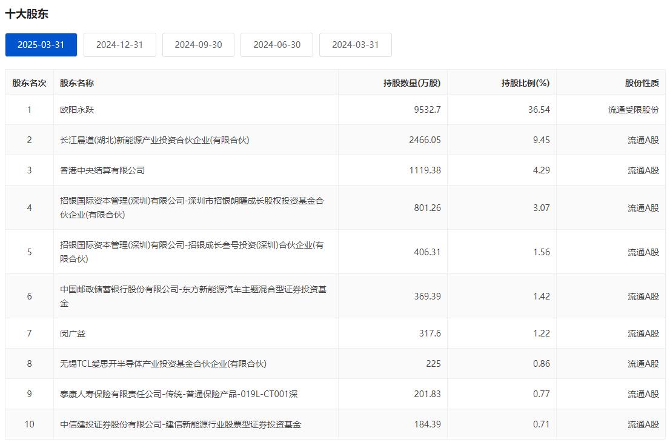Click the holding value 225
The image size is (670, 445).
pyautogui.click(x=433, y=364)
